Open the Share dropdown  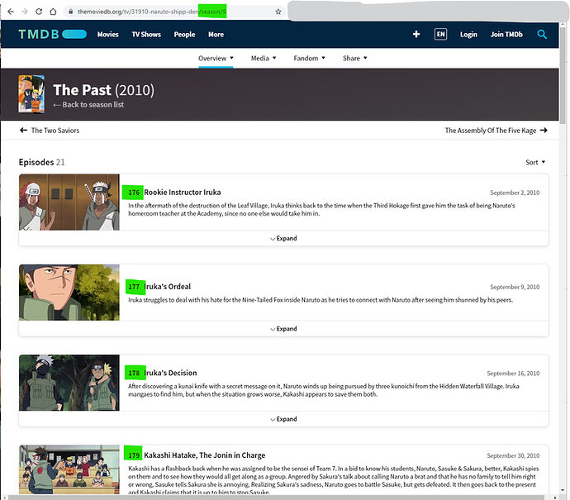(x=354, y=58)
